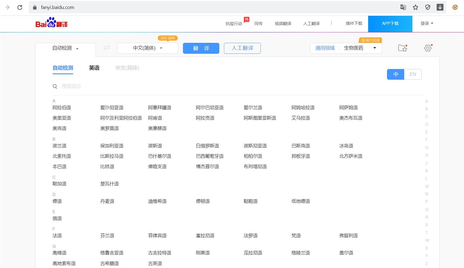Choose 古希腊语 from the language list

[109, 264]
